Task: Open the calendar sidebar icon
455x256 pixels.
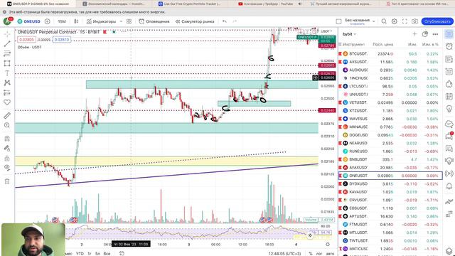Action: tap(449, 97)
